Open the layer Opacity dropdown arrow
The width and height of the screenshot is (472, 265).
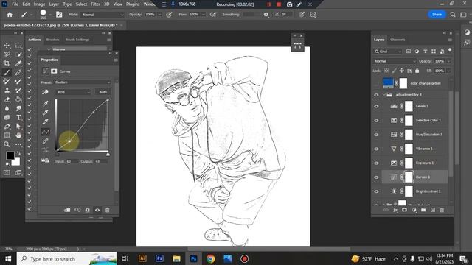(449, 61)
